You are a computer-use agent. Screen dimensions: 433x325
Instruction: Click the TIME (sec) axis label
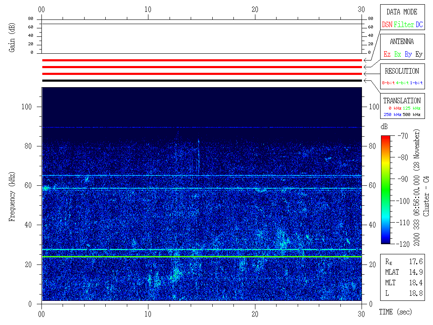[x=395, y=312]
